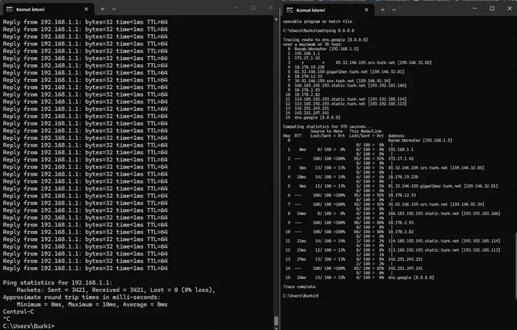Click the 'operable program or batch file.' line
The image size is (517, 330).
(318, 21)
